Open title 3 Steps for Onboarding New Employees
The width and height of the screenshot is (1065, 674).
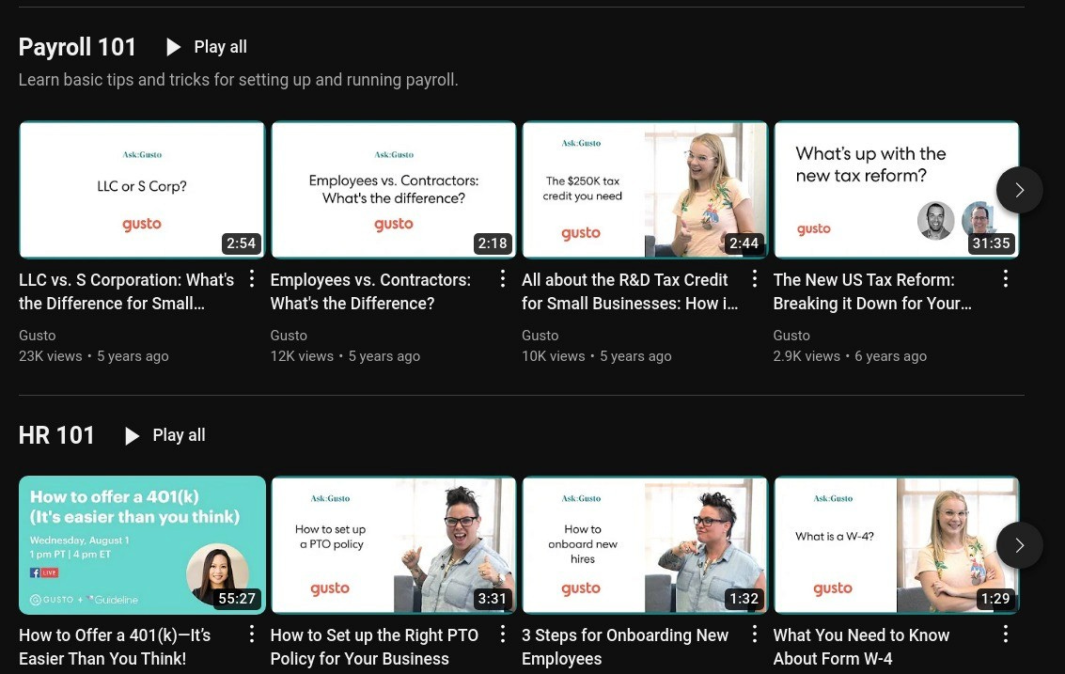click(625, 647)
